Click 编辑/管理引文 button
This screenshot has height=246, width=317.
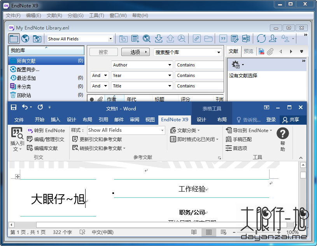click(x=46, y=140)
